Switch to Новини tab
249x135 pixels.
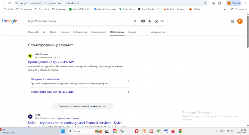[65, 32]
